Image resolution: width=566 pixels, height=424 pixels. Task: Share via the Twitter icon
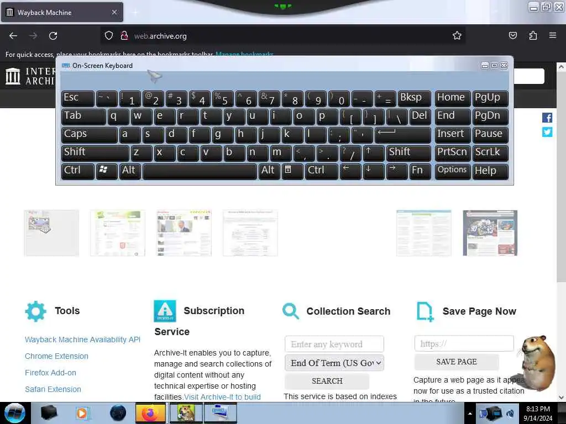(x=547, y=132)
